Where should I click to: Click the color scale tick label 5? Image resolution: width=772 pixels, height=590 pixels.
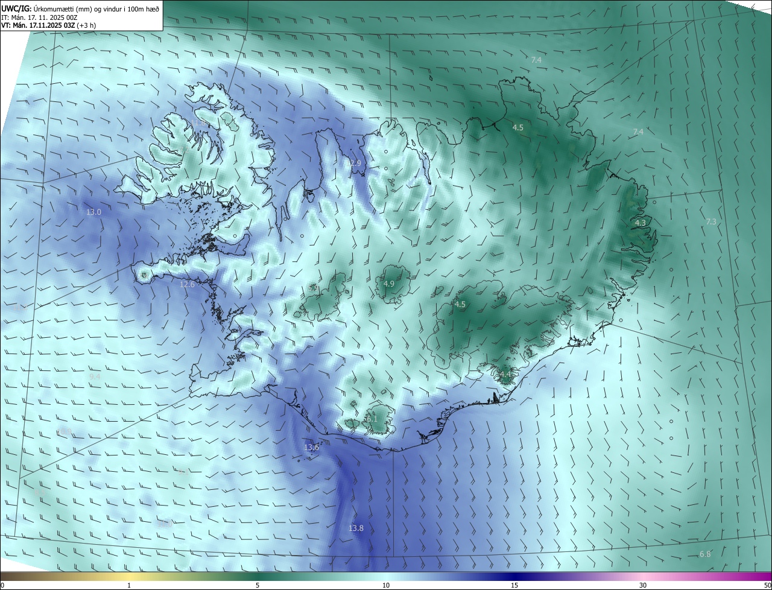point(258,585)
